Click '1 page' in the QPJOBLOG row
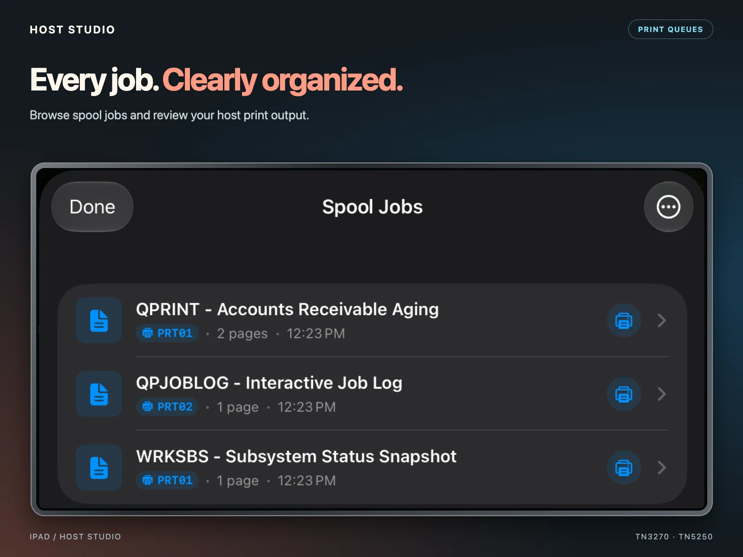Viewport: 743px width, 557px height. pos(237,407)
